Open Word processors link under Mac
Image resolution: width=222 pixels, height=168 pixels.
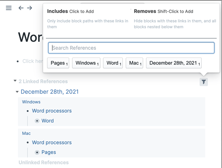tap(52, 142)
